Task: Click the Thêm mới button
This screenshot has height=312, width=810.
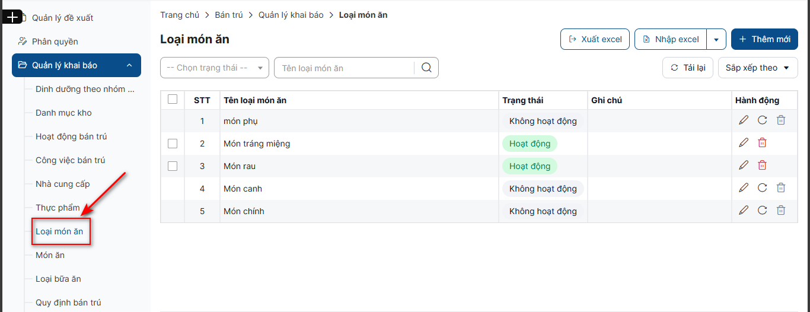Action: (764, 39)
